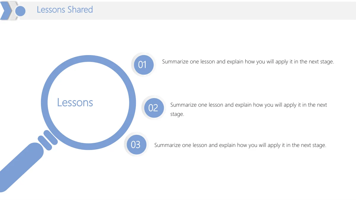Select the third lesson summary text
Viewport: 356px width, 200px height.
[240, 145]
